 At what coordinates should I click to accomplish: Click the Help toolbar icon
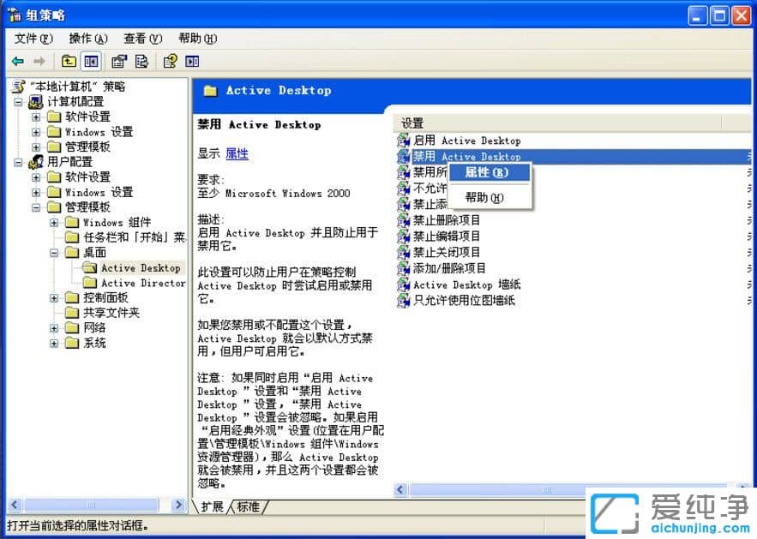pyautogui.click(x=170, y=61)
